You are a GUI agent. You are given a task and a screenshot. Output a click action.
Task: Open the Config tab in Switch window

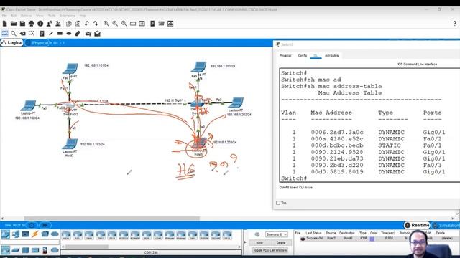pos(302,56)
